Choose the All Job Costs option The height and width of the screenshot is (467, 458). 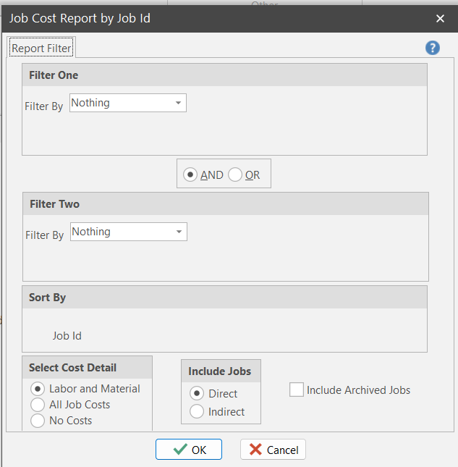[38, 405]
